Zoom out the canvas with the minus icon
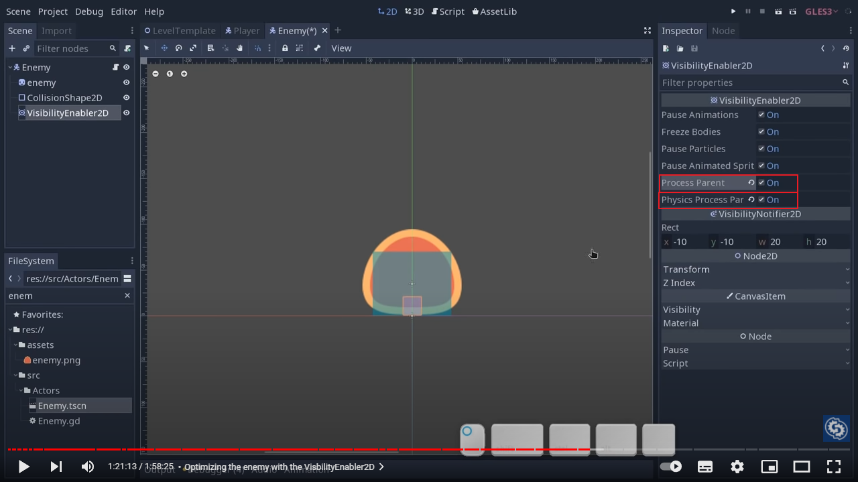The width and height of the screenshot is (858, 482). pyautogui.click(x=156, y=74)
